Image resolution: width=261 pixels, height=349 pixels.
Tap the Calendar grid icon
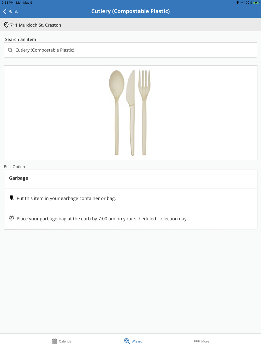pyautogui.click(x=54, y=341)
